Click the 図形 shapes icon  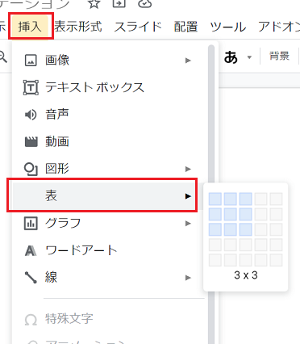click(x=31, y=169)
